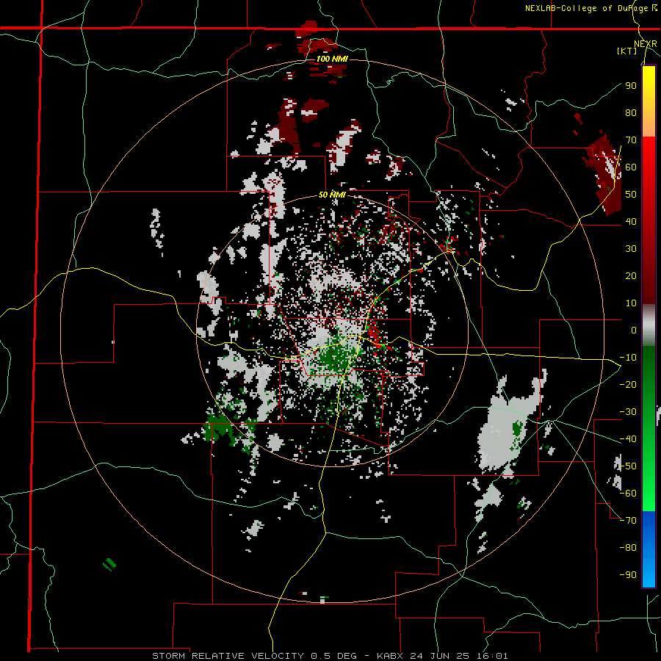This screenshot has height=661, width=661.
Task: Click the gray zero-velocity segment of color bar
Action: 649,325
